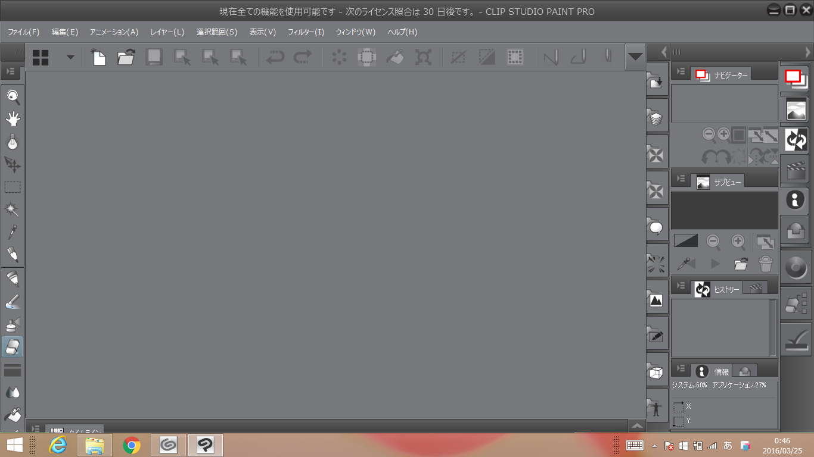814x457 pixels.
Task: Switch to the ナビゲーター tab
Action: click(x=721, y=74)
